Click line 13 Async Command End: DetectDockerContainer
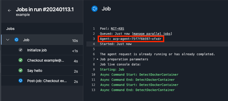Image resolution: width=228 pixels, height=101 pixels. (x=138, y=90)
